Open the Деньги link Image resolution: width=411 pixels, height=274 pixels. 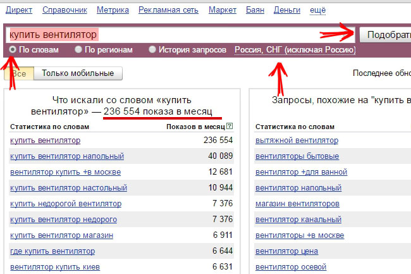pyautogui.click(x=287, y=10)
